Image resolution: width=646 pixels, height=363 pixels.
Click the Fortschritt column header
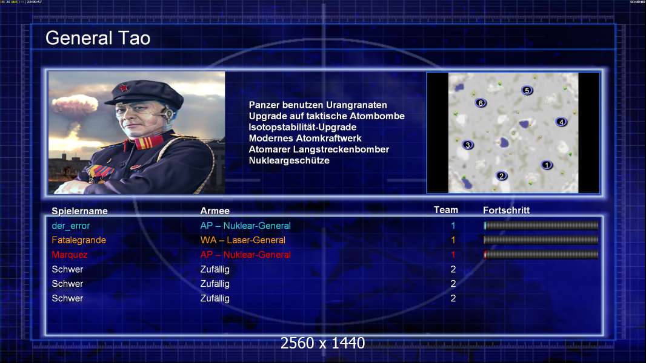[507, 210]
